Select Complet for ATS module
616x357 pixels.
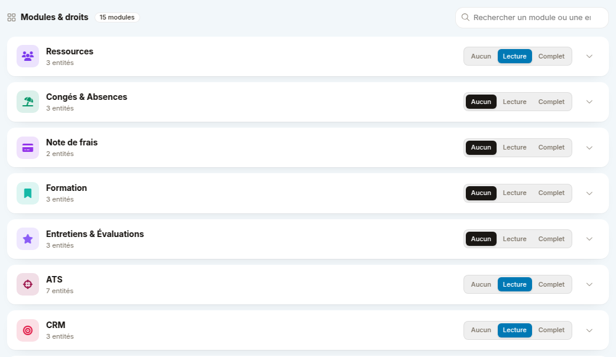[x=551, y=284]
